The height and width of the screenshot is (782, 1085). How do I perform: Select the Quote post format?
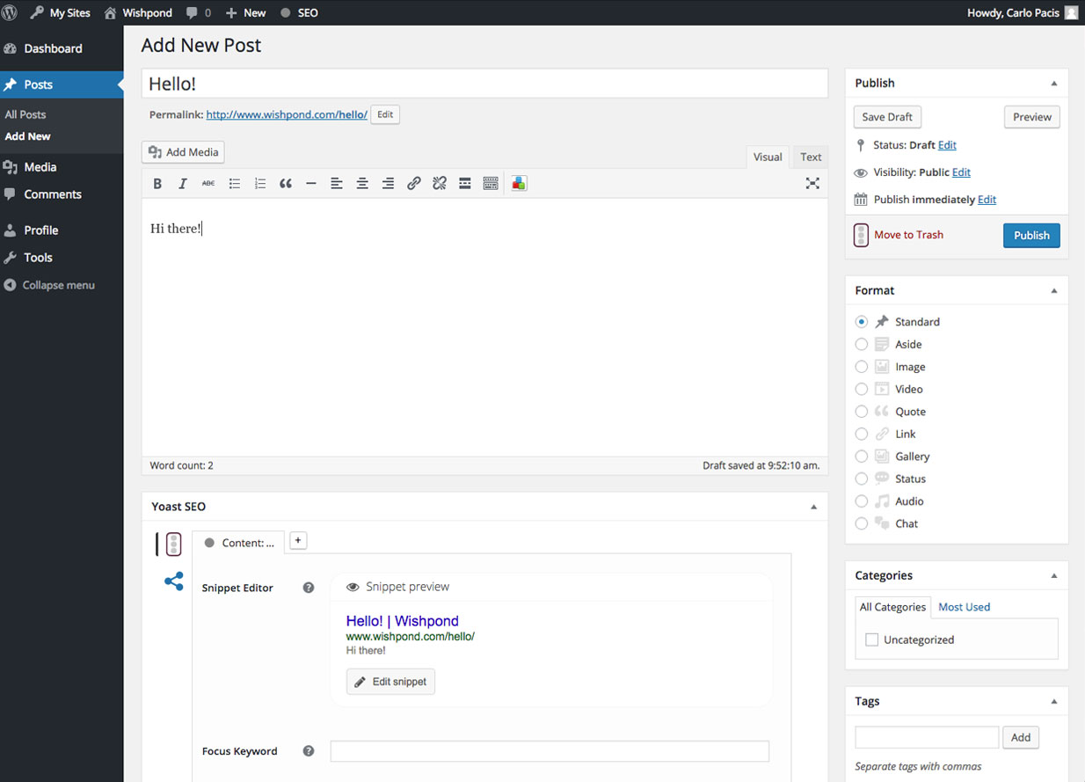tap(862, 412)
